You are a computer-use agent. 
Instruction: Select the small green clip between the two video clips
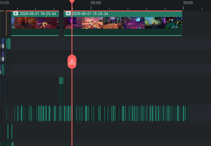click(x=61, y=90)
